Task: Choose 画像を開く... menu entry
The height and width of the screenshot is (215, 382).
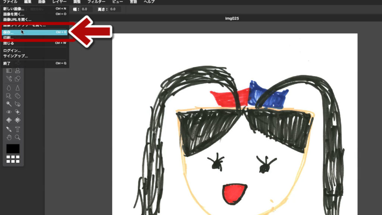Action: pyautogui.click(x=35, y=14)
